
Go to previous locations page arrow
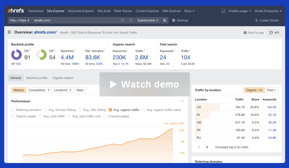click(199, 147)
